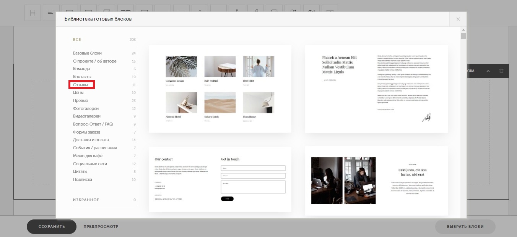Pick the six-photo gallery block thumbnail
Image resolution: width=517 pixels, height=237 pixels.
[x=220, y=89]
